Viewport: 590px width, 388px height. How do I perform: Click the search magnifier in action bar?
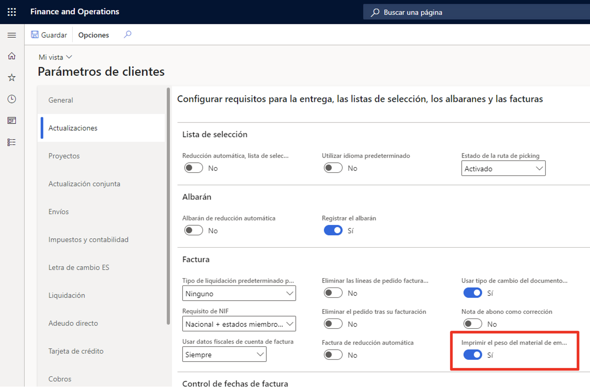(128, 34)
